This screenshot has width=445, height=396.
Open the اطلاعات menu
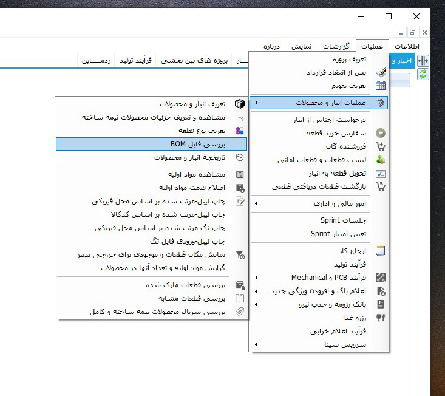(407, 46)
